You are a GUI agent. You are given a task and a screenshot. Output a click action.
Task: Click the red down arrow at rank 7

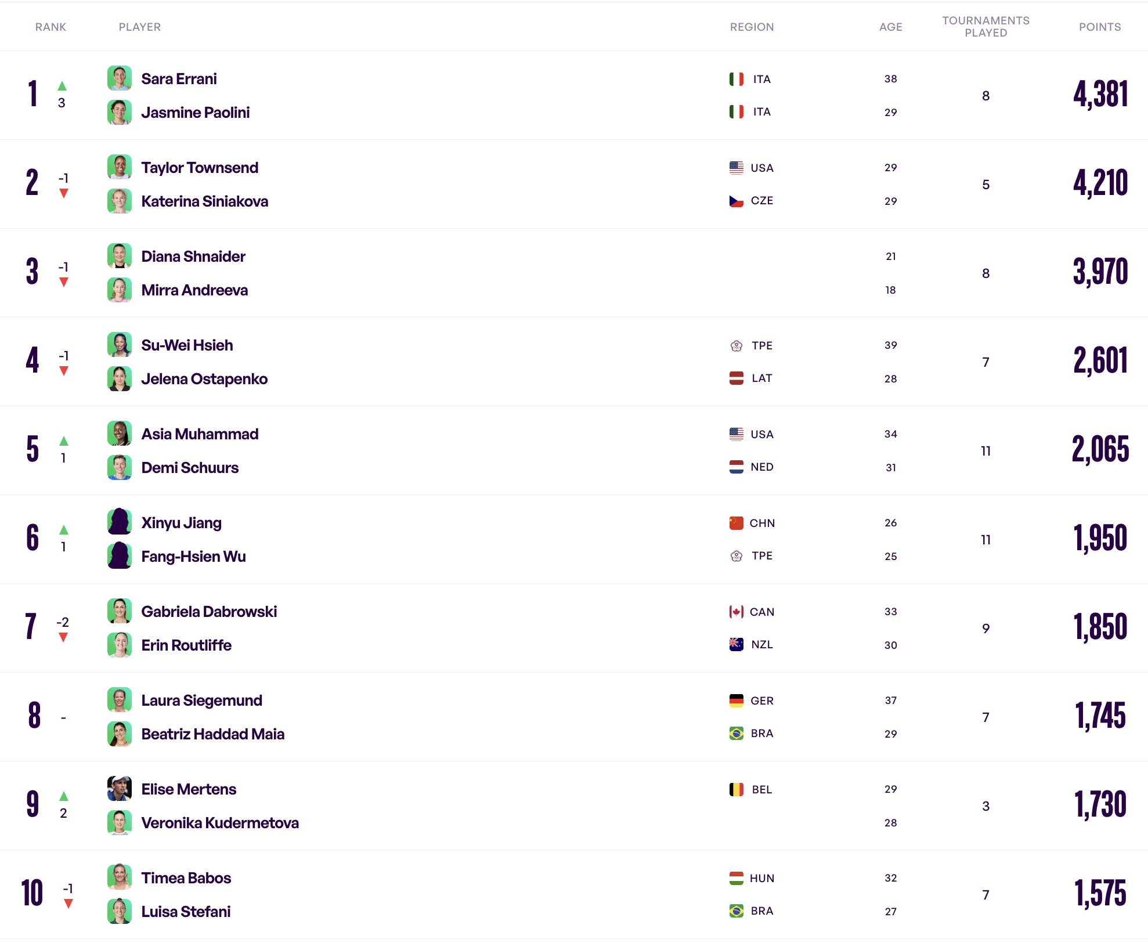click(x=63, y=637)
